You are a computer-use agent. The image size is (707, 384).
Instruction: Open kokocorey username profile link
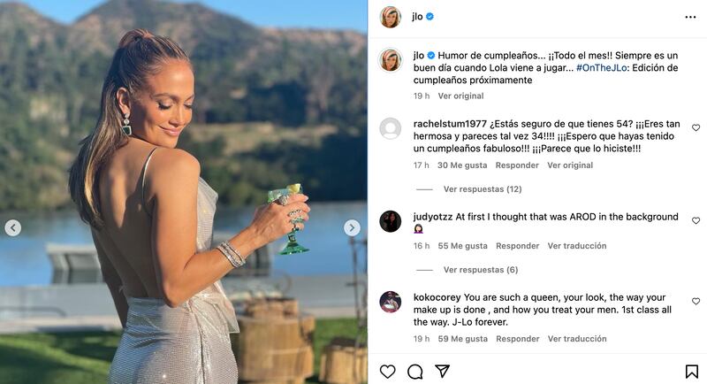point(437,297)
